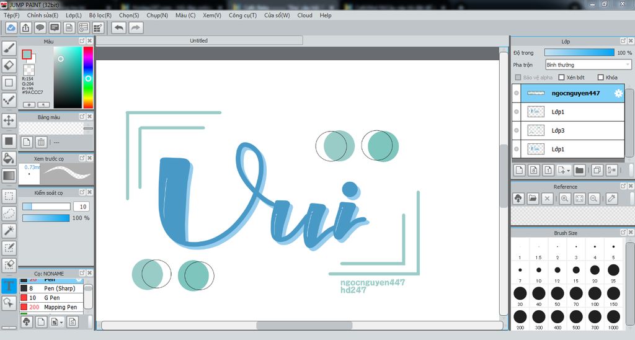Delete palette color with trash icon
This screenshot has height=340, width=635.
41,142
